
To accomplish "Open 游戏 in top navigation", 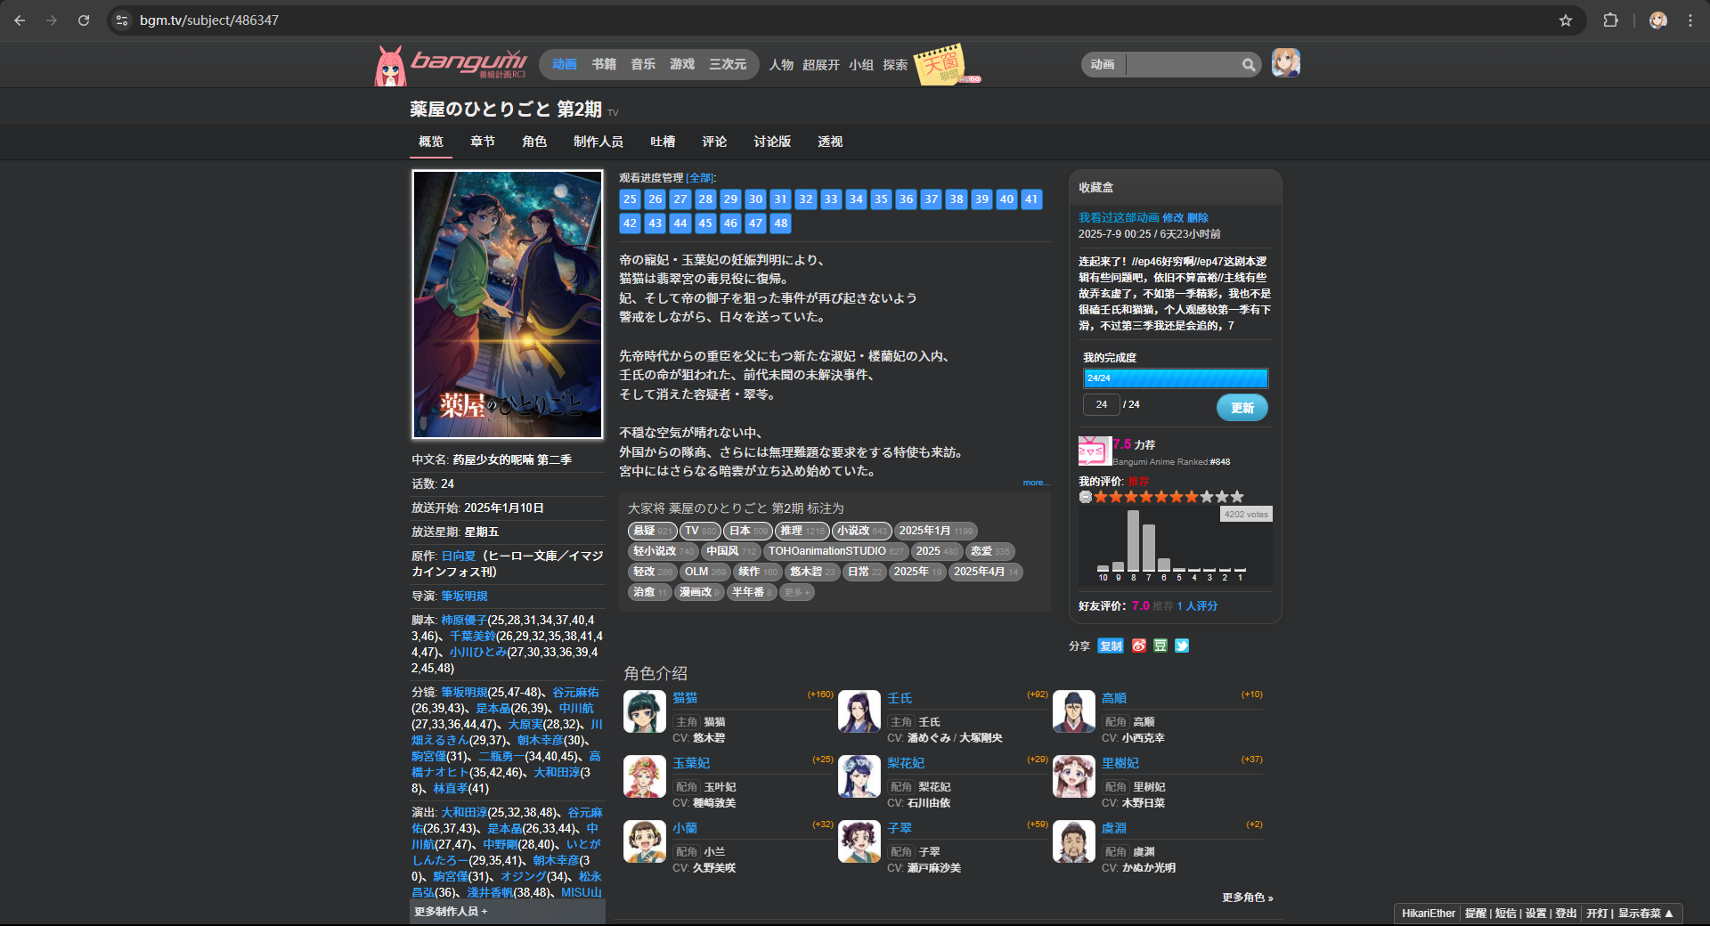I will coord(682,64).
